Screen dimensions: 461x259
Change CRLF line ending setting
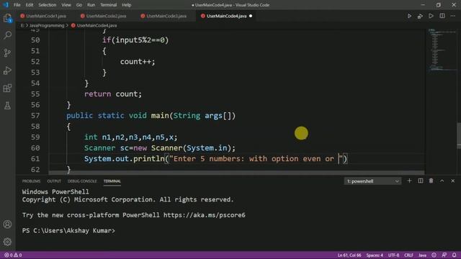point(408,255)
